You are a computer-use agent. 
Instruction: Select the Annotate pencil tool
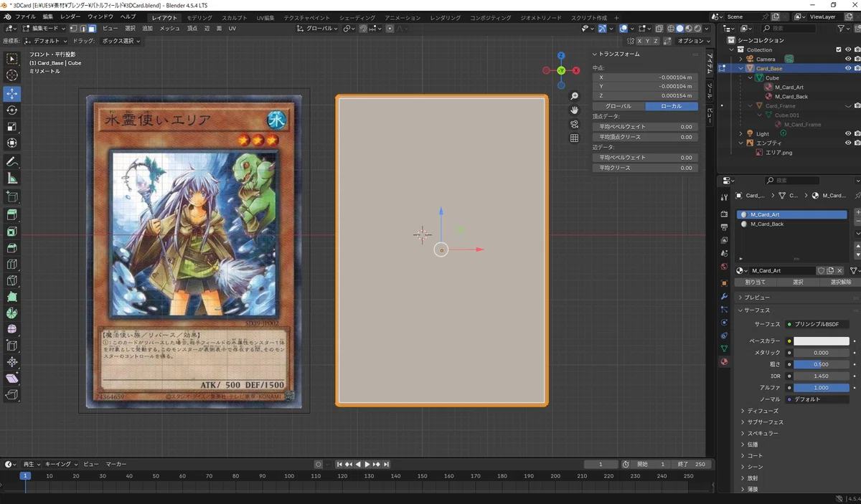coord(11,162)
